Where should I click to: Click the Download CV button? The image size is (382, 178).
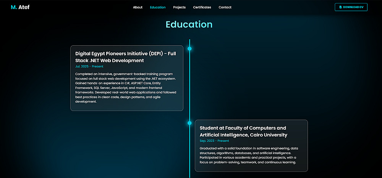pos(351,7)
